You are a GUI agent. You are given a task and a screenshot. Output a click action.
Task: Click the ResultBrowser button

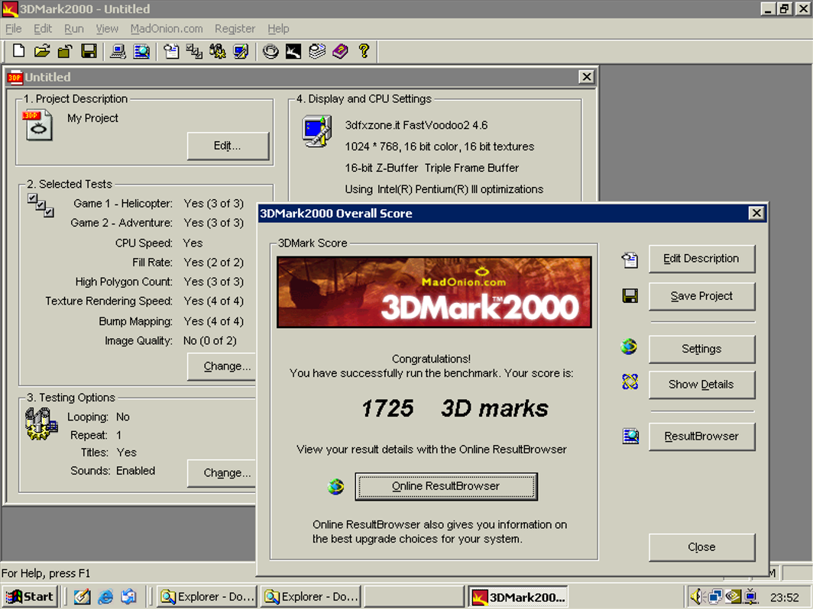[x=701, y=437]
